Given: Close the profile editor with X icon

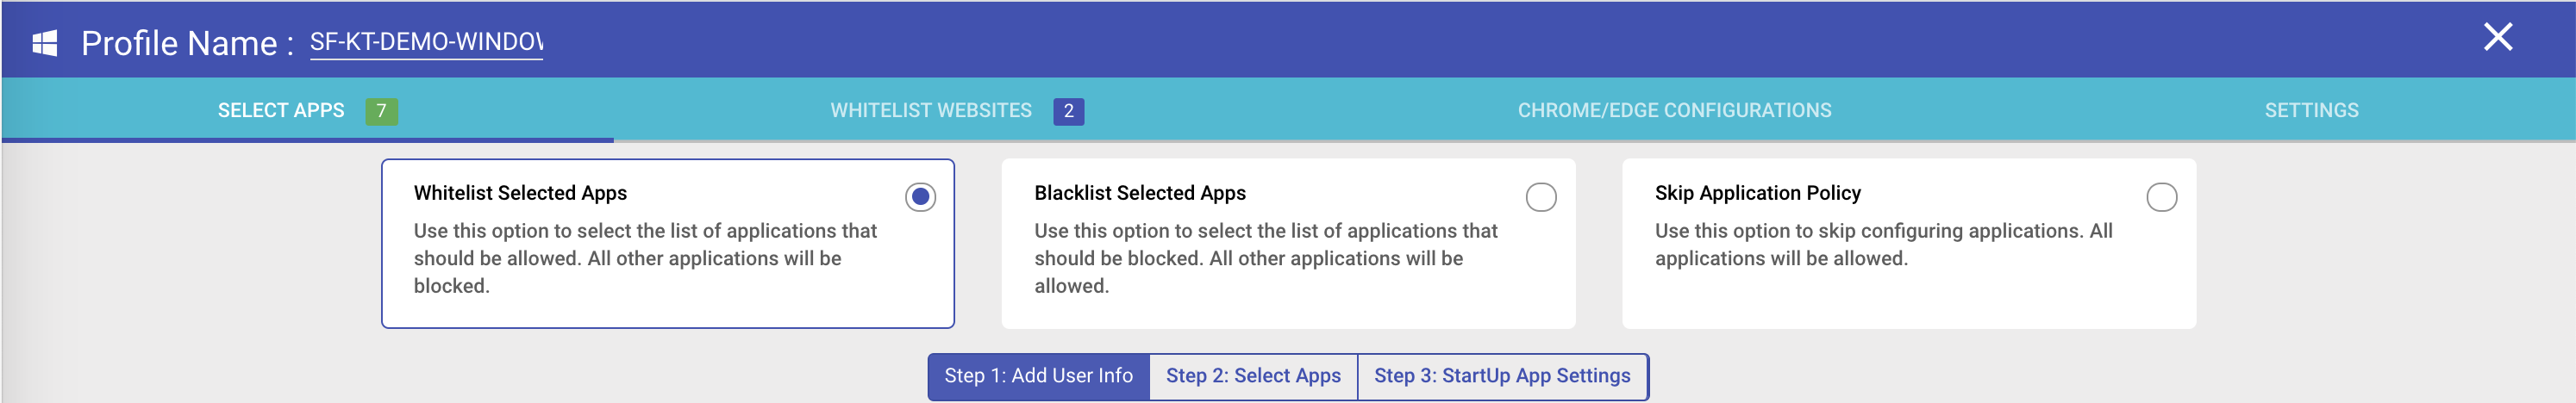Looking at the screenshot, I should point(2497,37).
